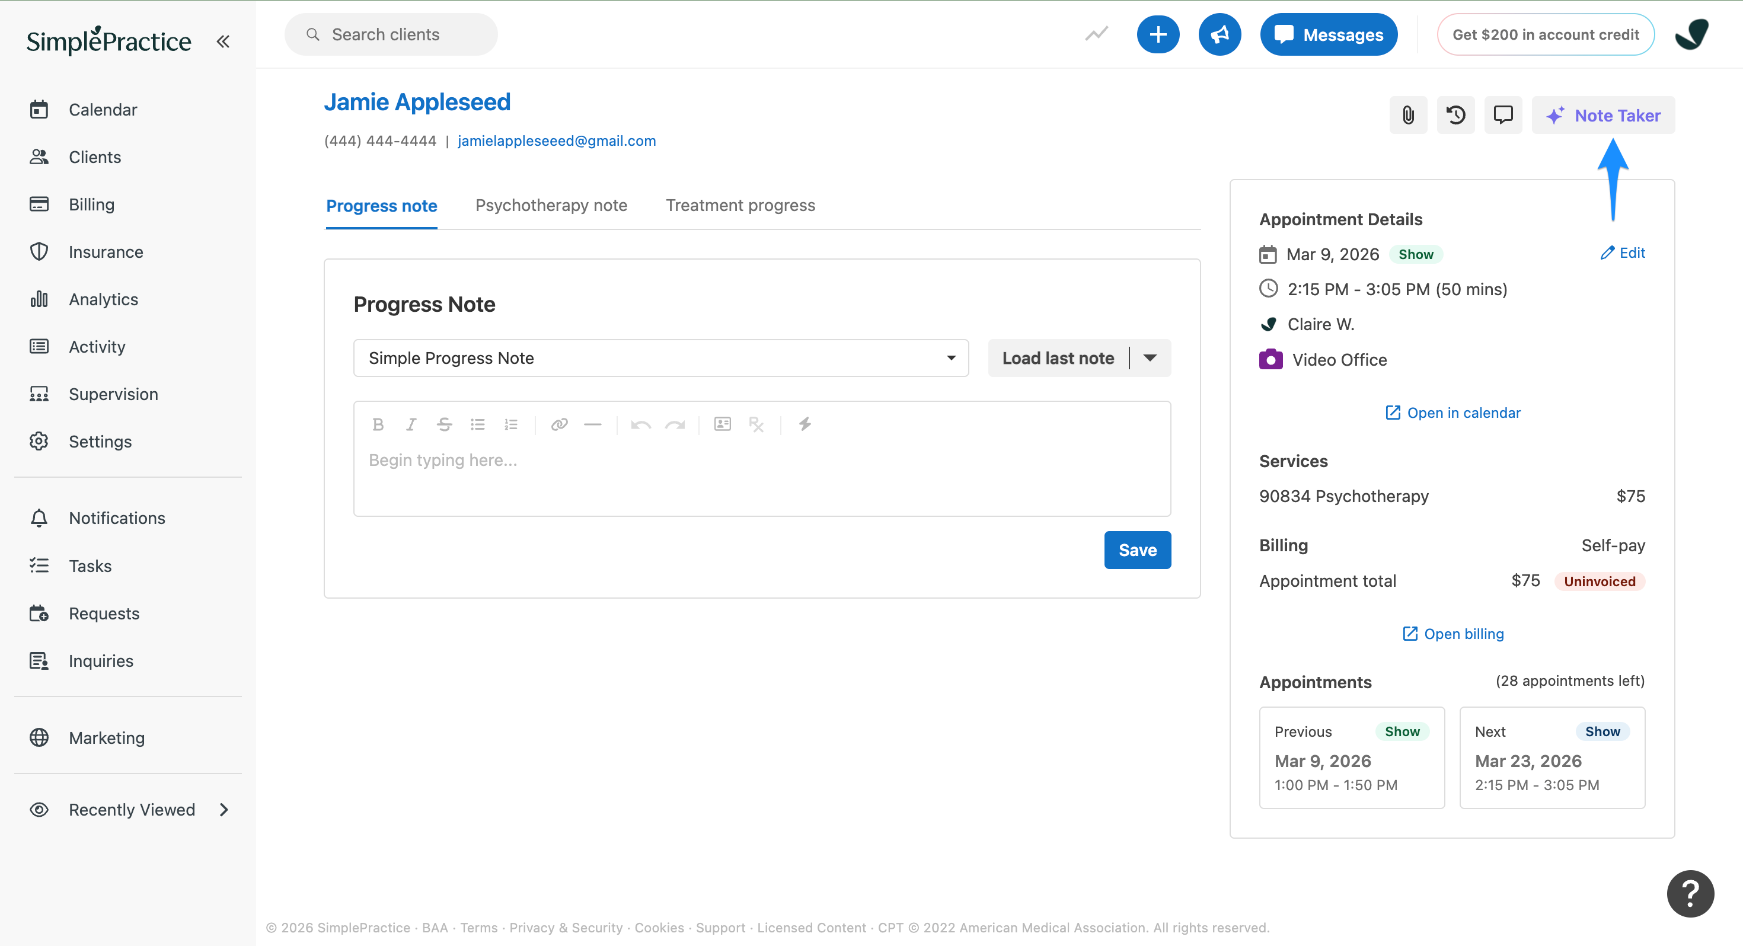Insert client info card icon
The height and width of the screenshot is (946, 1743).
point(722,424)
